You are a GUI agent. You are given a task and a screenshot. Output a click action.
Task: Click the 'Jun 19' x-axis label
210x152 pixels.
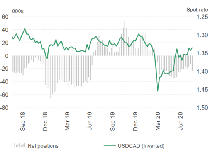tap(90, 121)
